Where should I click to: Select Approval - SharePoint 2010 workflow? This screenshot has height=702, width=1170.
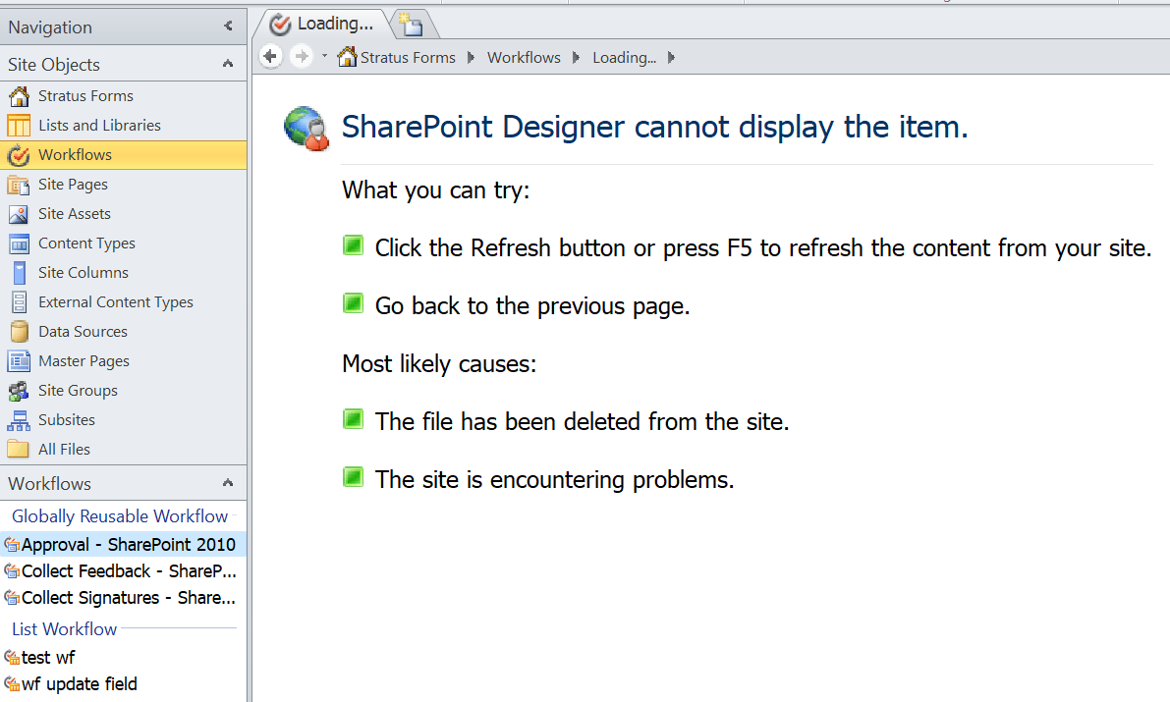tap(123, 545)
